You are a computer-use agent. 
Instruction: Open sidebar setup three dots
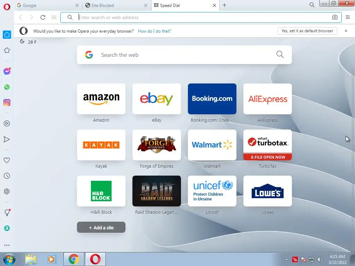(x=7, y=245)
